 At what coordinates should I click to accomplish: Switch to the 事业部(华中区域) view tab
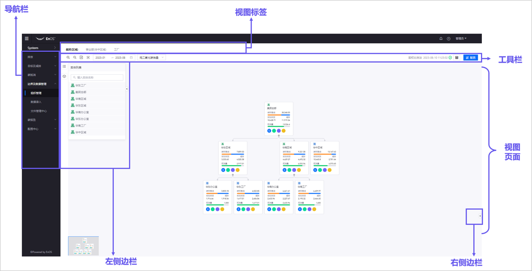click(x=96, y=49)
